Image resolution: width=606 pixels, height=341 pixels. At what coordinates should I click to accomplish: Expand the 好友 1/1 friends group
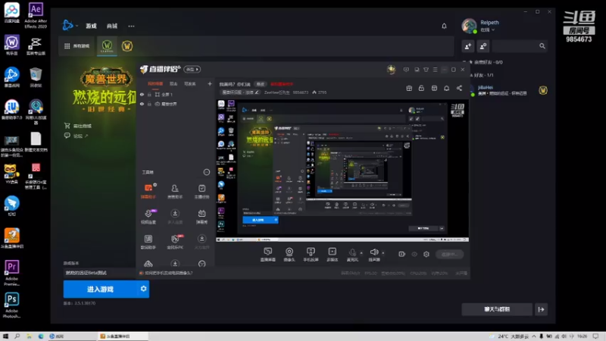tap(482, 75)
